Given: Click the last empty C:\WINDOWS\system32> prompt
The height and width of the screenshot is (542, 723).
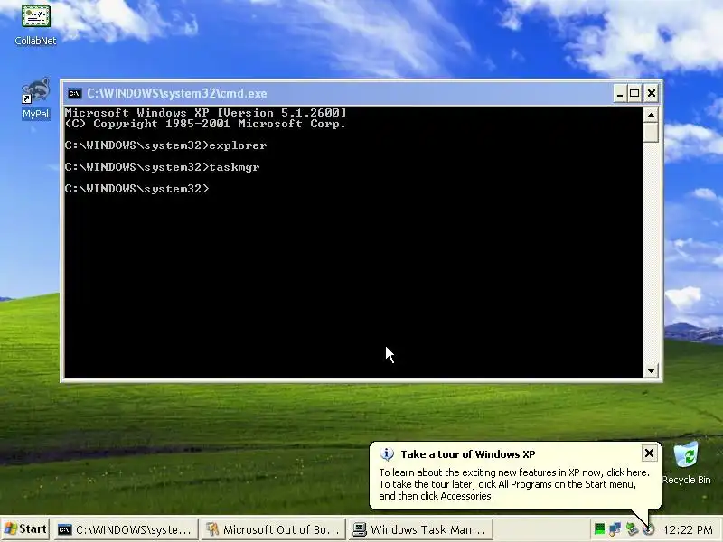Looking at the screenshot, I should (137, 189).
